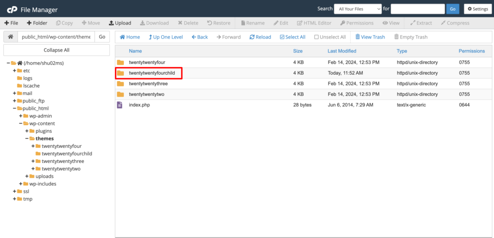Check Select All files
The width and height of the screenshot is (494, 238).
pos(293,37)
